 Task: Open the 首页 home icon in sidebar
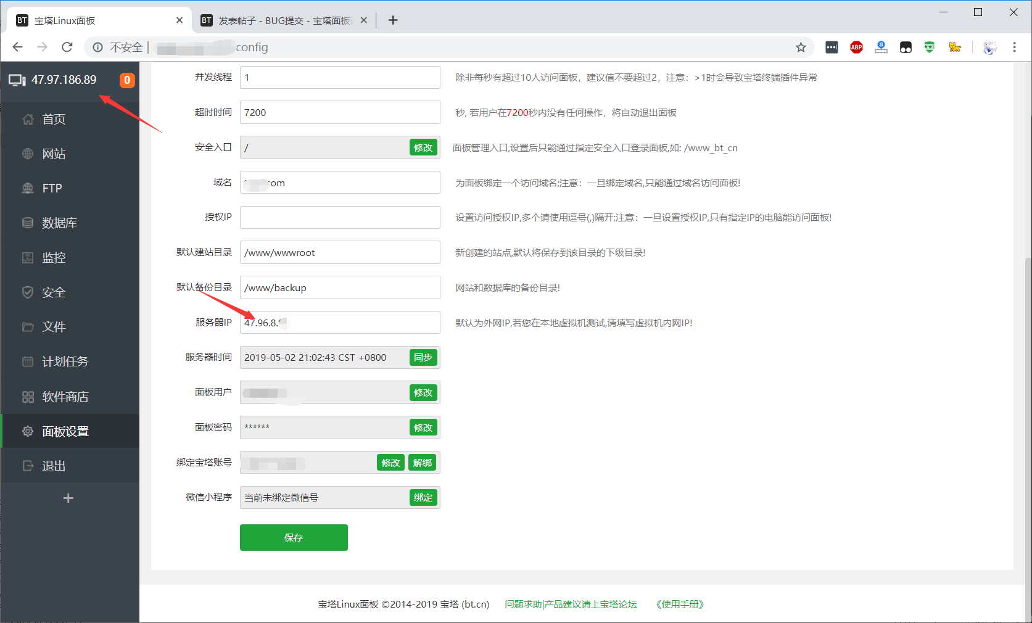[28, 119]
